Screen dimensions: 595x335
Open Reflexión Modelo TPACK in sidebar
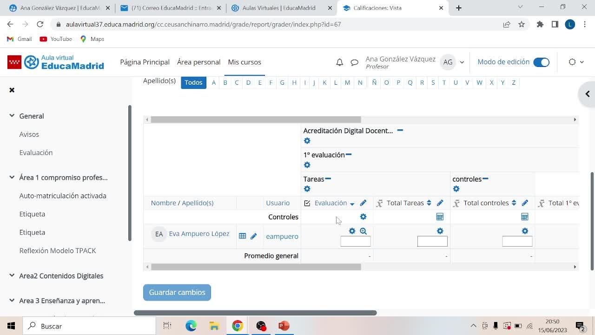(58, 251)
